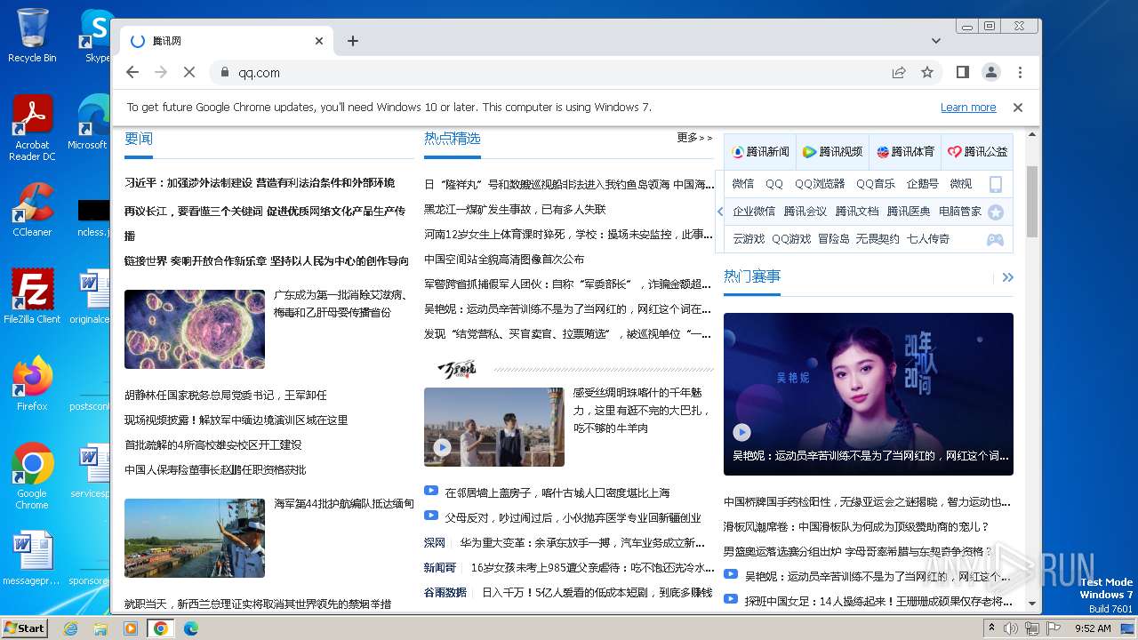Show hidden tray icons arrow
This screenshot has width=1138, height=640.
point(990,628)
